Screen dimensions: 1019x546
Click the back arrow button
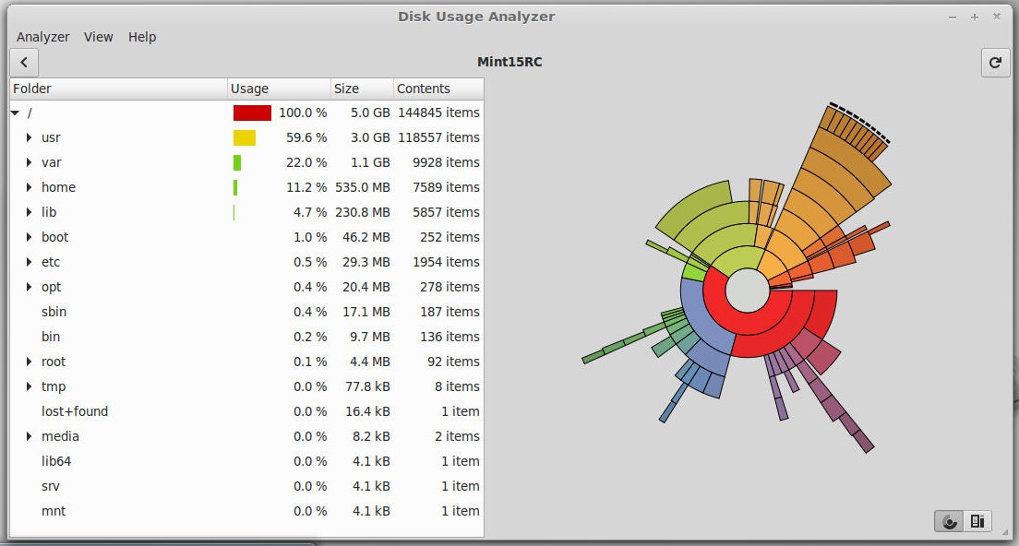(24, 63)
